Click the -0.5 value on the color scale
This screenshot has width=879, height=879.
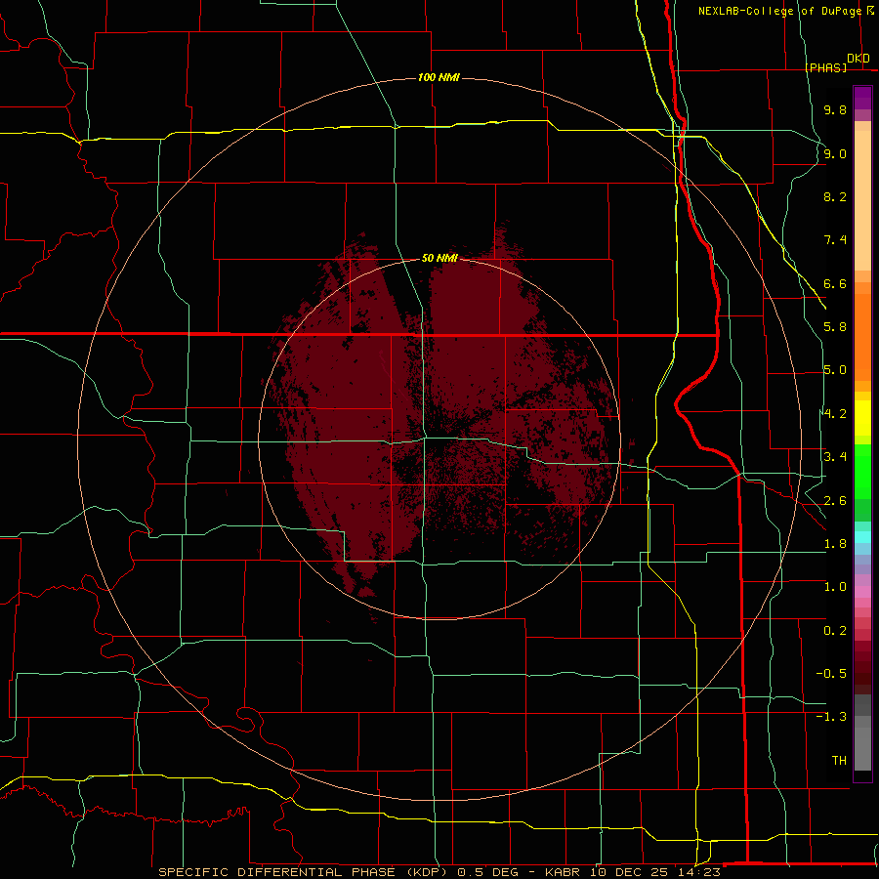point(831,674)
